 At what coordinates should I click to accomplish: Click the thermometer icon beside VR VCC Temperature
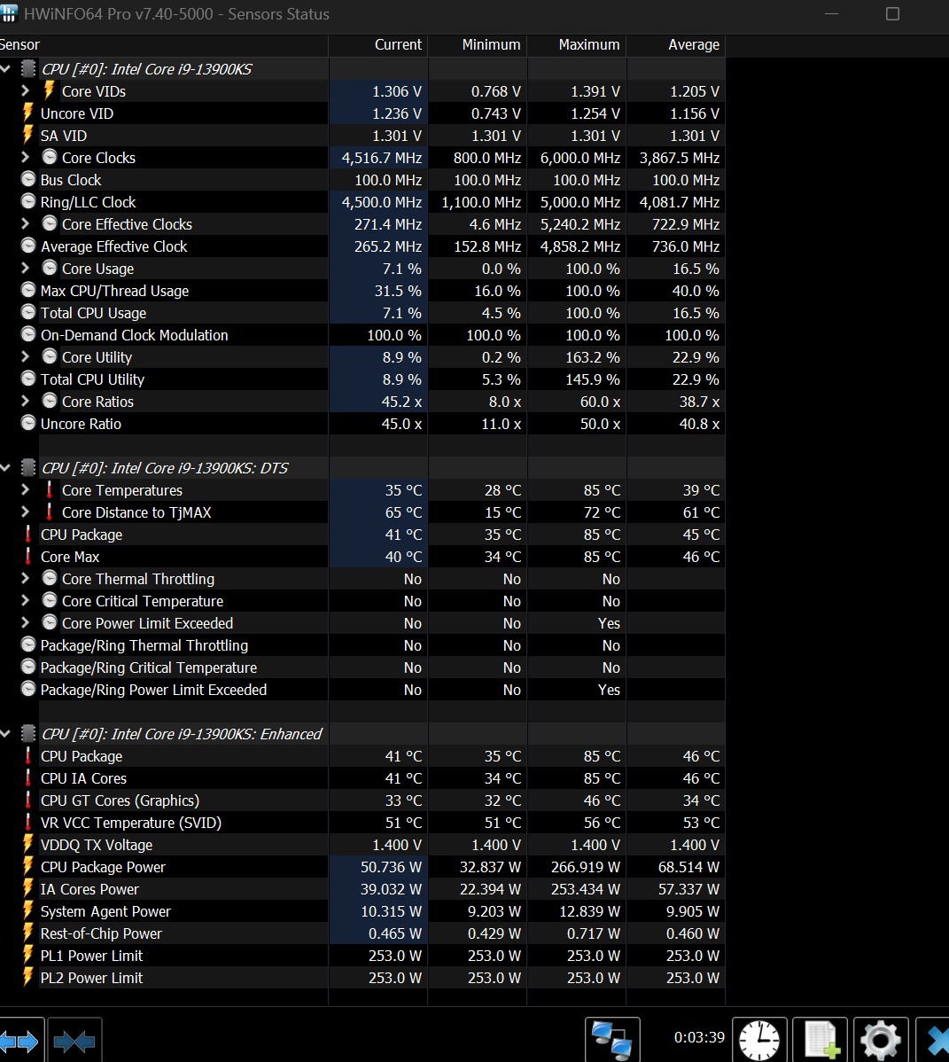[27, 822]
